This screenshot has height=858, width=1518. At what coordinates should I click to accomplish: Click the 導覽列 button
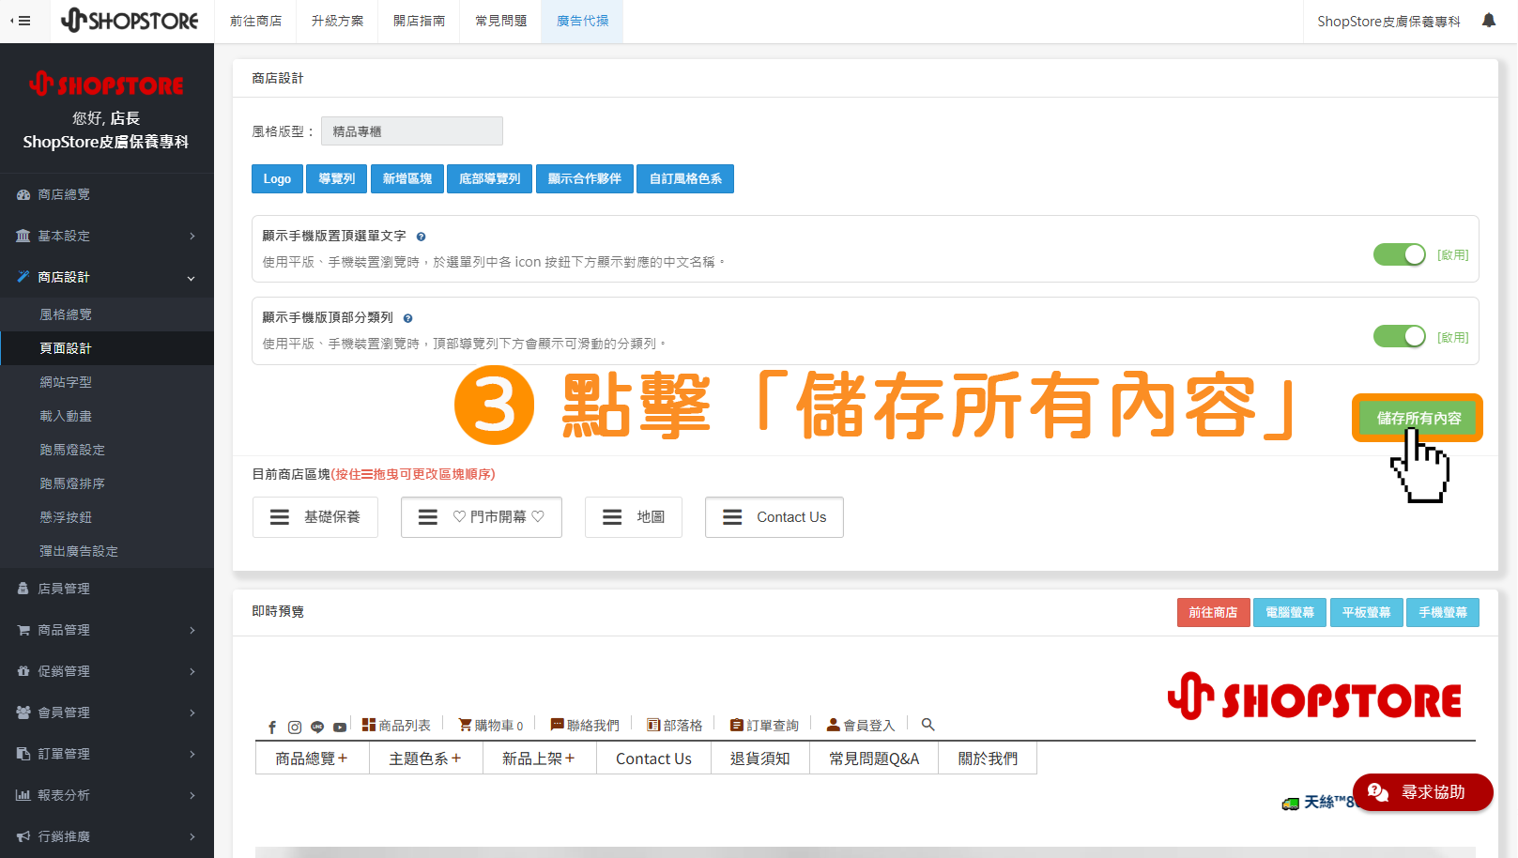coord(337,178)
